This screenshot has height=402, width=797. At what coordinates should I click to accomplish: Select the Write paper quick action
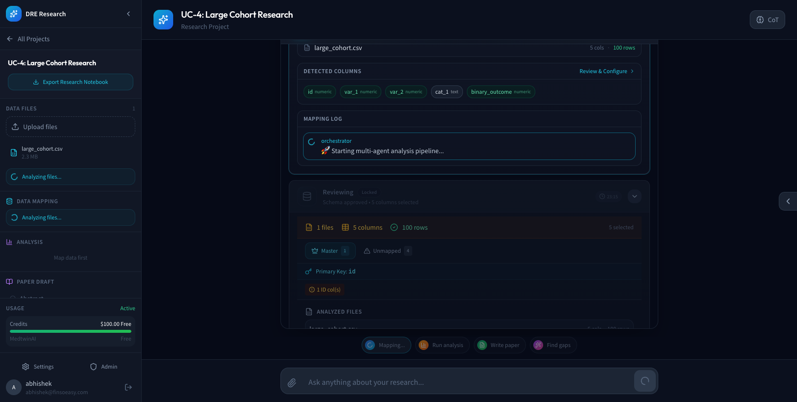pos(499,345)
